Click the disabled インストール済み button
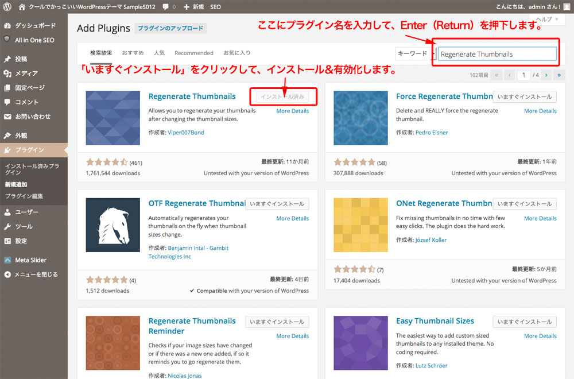The height and width of the screenshot is (379, 574). (282, 96)
